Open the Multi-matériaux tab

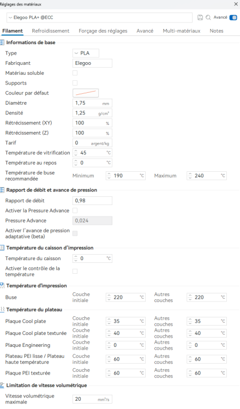(x=182, y=31)
